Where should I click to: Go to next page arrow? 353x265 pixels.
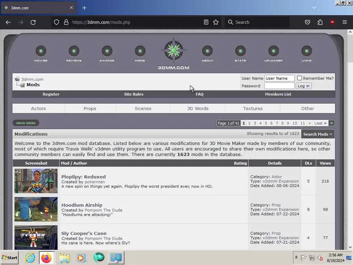(310, 123)
